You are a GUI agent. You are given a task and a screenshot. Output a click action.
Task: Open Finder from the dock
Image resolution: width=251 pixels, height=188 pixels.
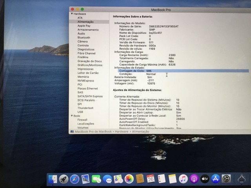pos(53,179)
